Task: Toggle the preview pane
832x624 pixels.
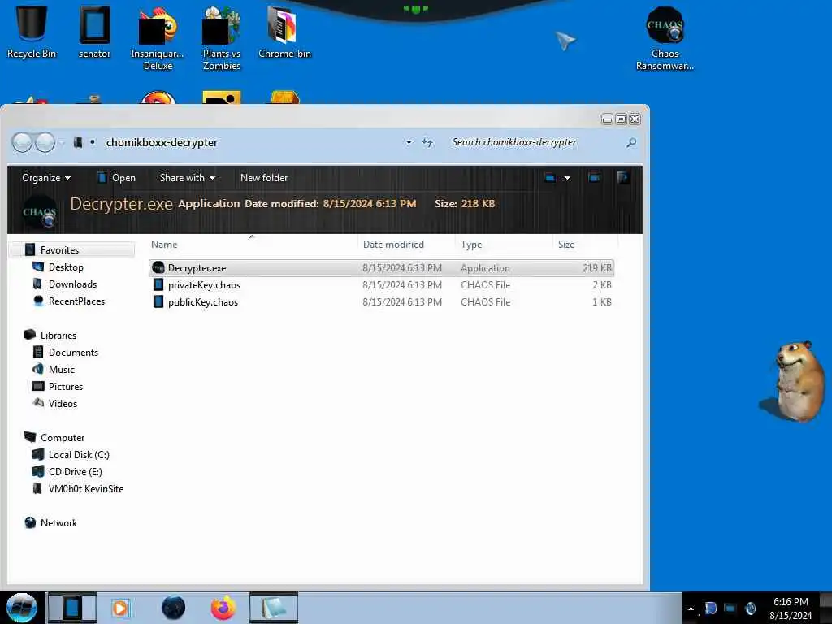Action: tap(594, 178)
